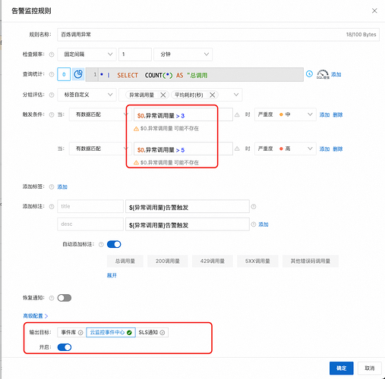Viewport: 385px width, 379px height.
Task: Close the 告警监控规则 dialog
Action: [374, 11]
